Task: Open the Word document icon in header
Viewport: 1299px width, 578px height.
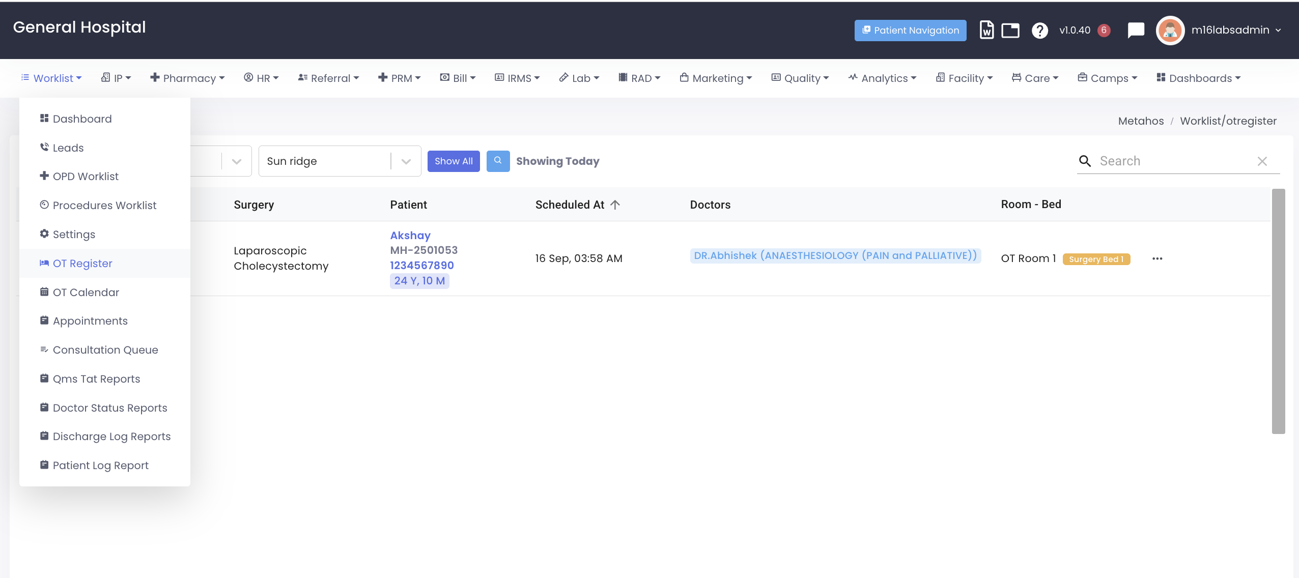Action: (986, 30)
